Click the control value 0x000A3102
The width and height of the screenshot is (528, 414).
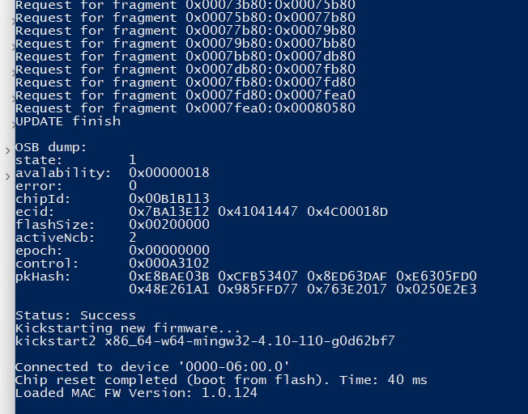tap(169, 264)
